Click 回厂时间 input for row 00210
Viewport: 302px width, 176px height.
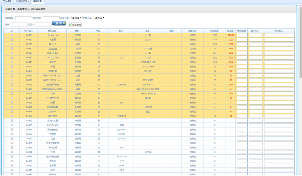(x=256, y=44)
